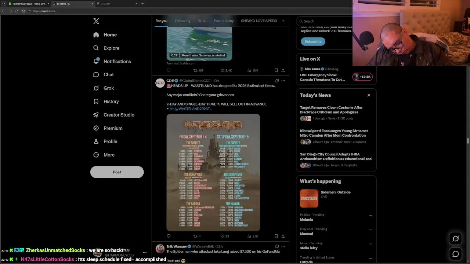The image size is (470, 264).
Task: Click the Search field on X
Action: point(325,21)
